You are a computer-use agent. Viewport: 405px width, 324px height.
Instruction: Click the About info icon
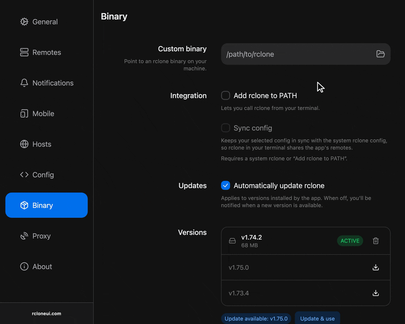coord(24,266)
